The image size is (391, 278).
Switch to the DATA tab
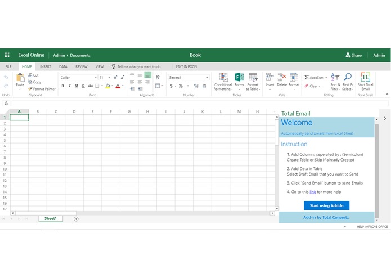coord(63,66)
